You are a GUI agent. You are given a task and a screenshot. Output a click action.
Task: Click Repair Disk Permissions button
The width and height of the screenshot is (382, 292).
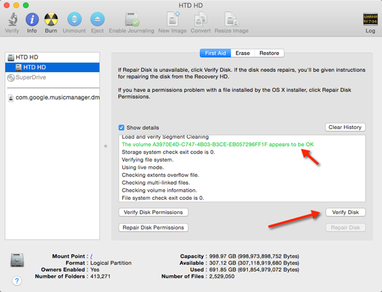[x=153, y=227]
